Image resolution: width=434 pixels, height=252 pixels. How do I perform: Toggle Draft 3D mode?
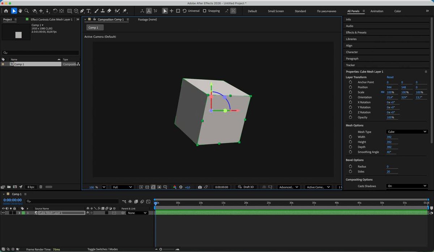246,187
